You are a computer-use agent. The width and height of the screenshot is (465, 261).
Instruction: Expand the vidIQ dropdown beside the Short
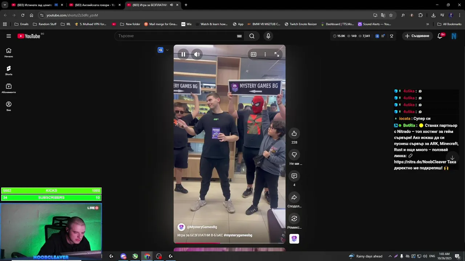167,50
